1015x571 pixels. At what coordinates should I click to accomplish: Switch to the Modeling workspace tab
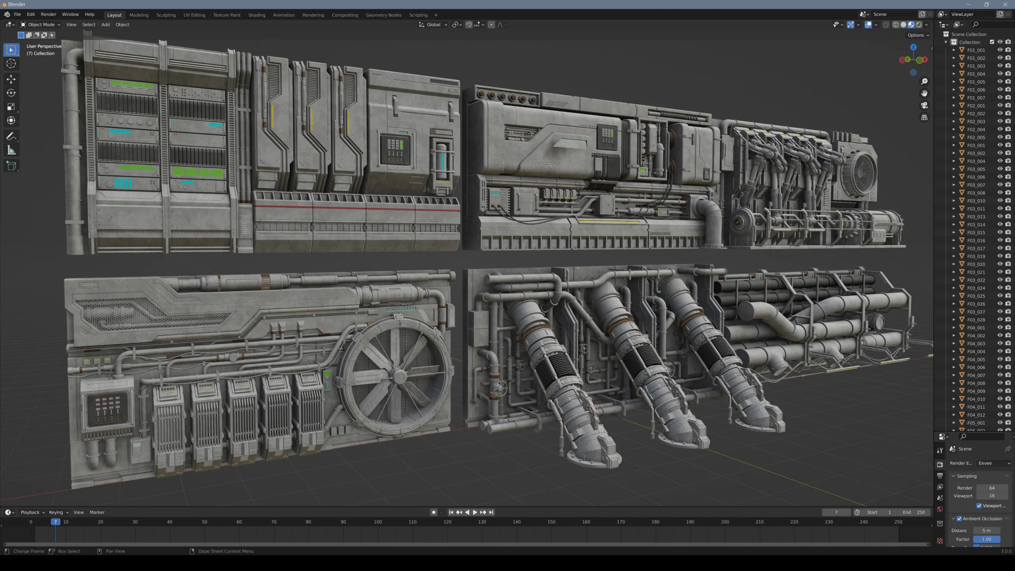pos(139,15)
